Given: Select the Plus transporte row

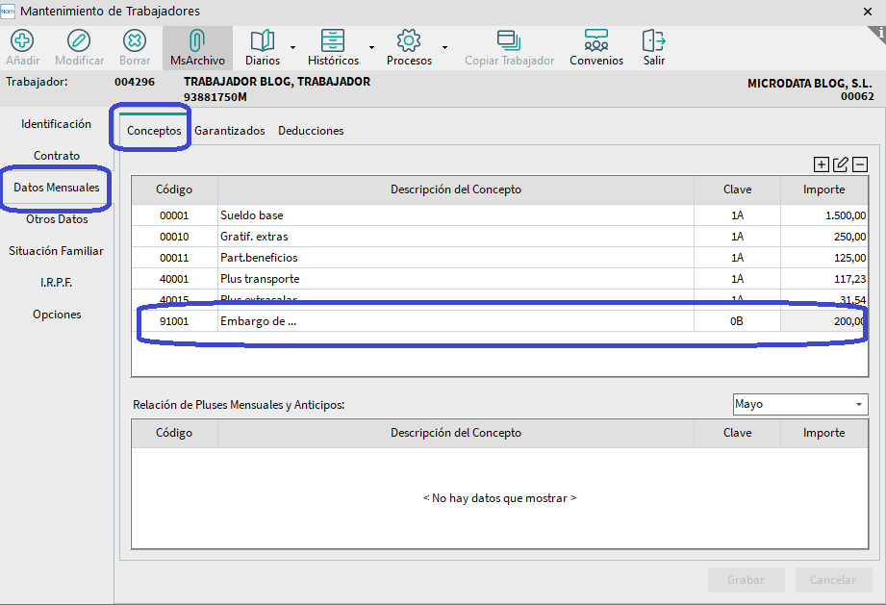Looking at the screenshot, I should point(499,279).
